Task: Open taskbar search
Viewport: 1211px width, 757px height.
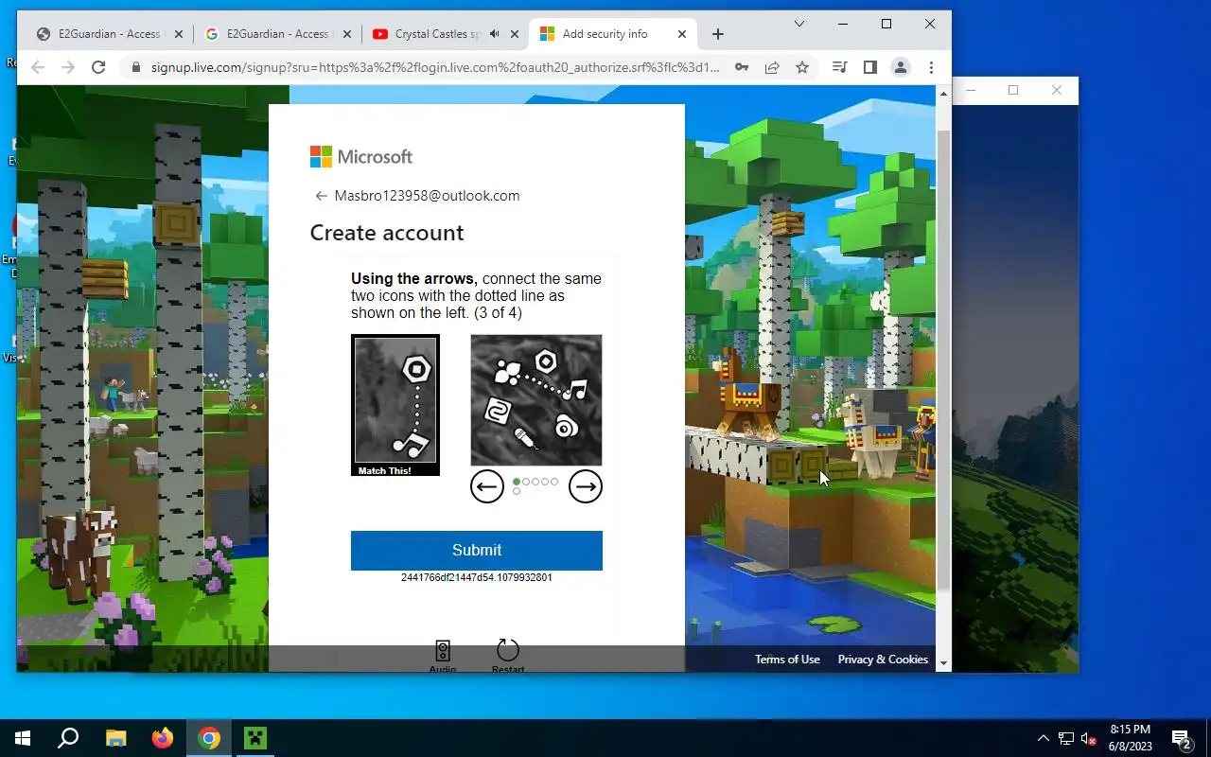Action: [68, 738]
